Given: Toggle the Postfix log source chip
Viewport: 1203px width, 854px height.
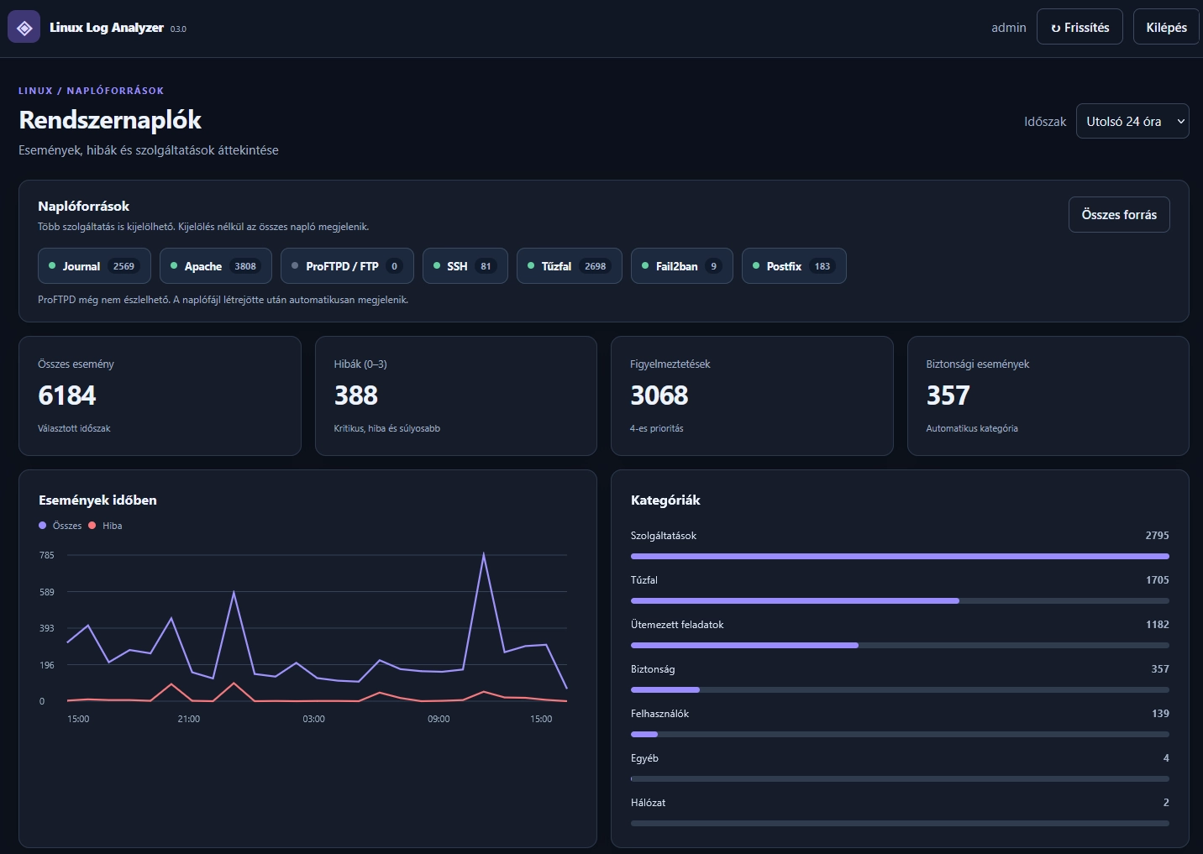Looking at the screenshot, I should 794,266.
